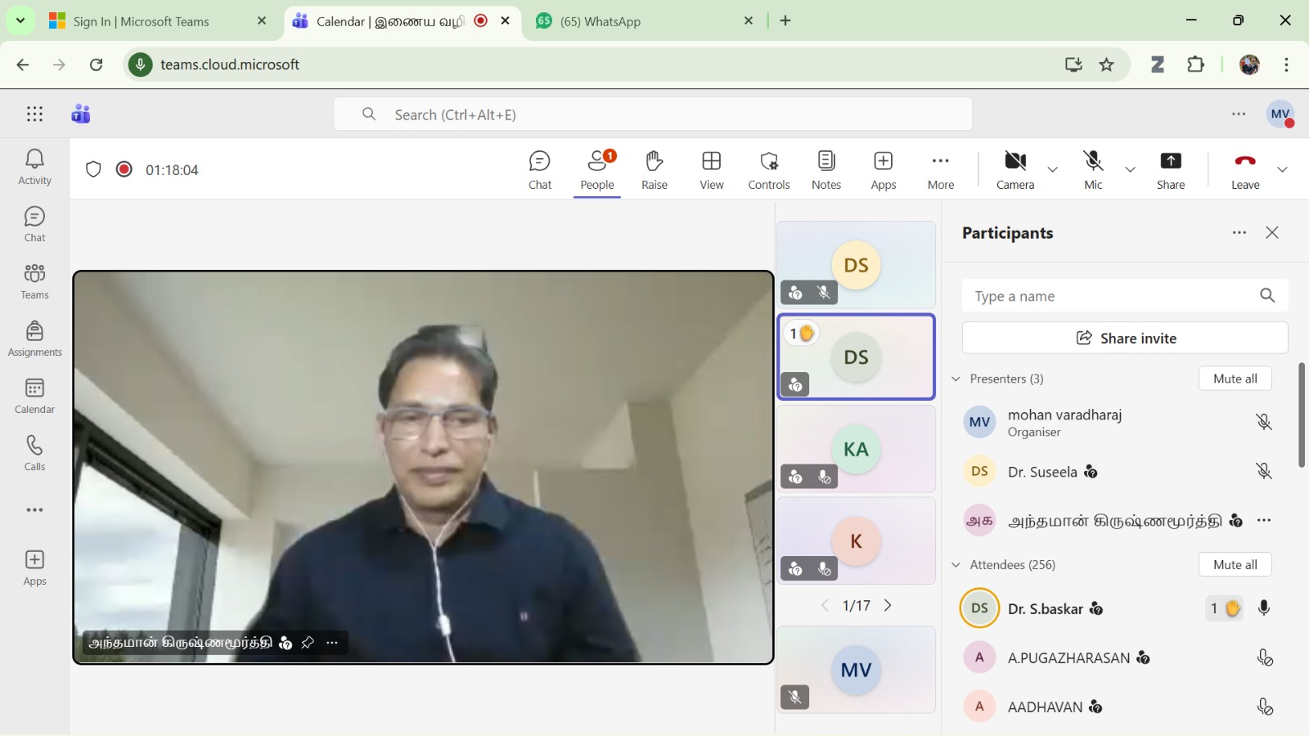The image size is (1309, 736).
Task: Unmute the Mic
Action: (x=1093, y=169)
